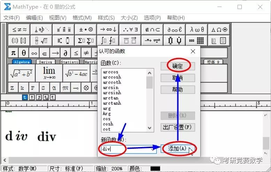271x172 pixels.
Task: Open the 文件(F) menu
Action: (x=11, y=18)
